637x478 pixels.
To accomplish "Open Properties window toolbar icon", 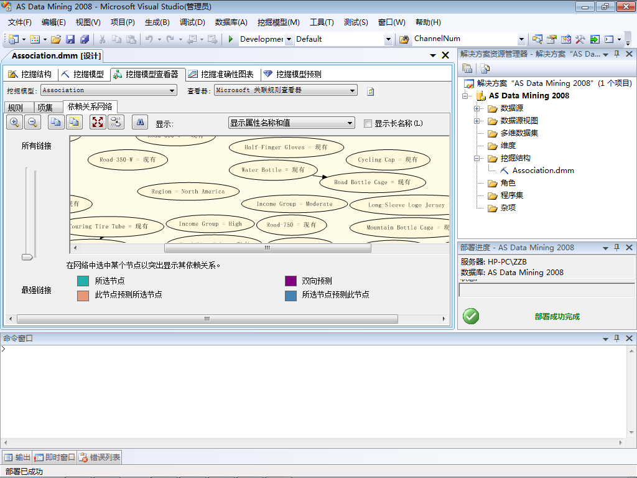I will (551, 39).
